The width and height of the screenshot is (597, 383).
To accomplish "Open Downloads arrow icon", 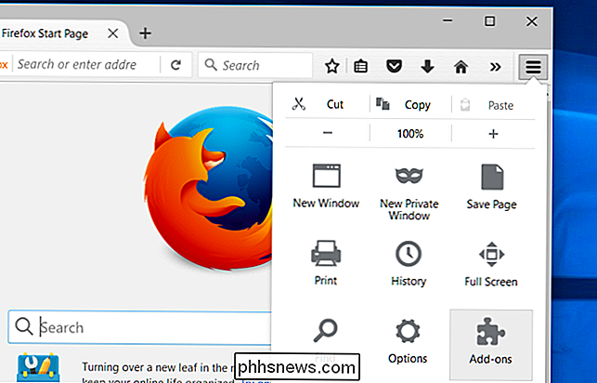I will [x=427, y=66].
